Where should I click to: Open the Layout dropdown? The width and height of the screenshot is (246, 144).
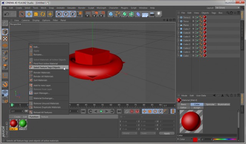(x=227, y=8)
